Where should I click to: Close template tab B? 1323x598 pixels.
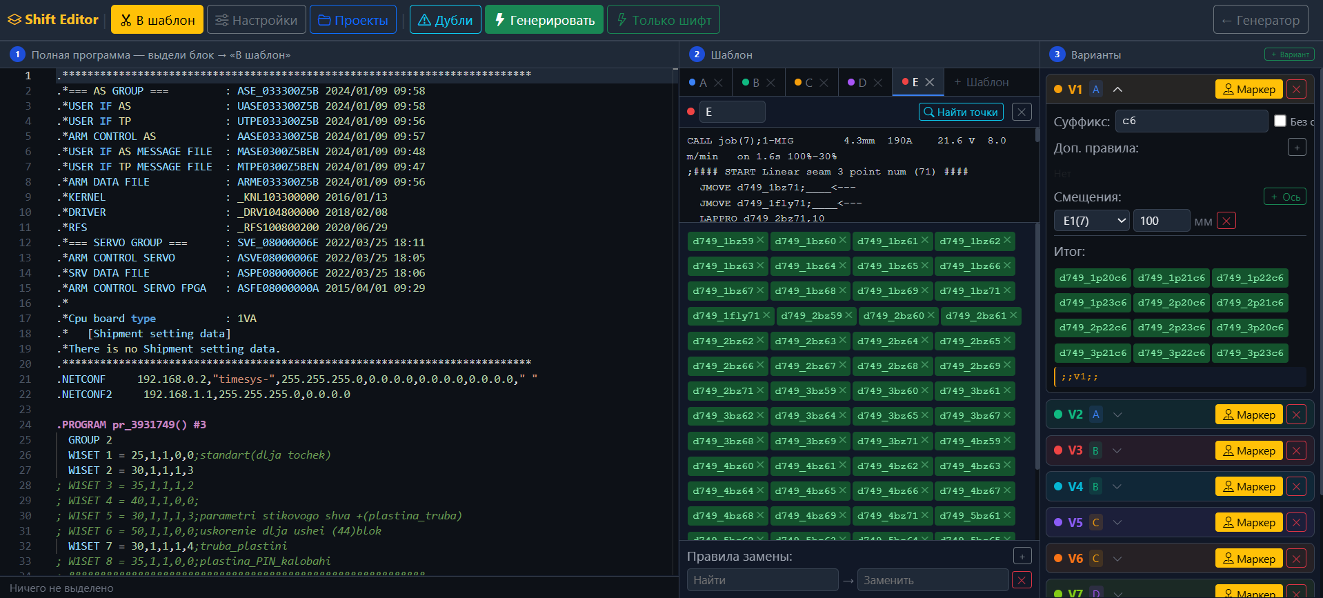[770, 83]
